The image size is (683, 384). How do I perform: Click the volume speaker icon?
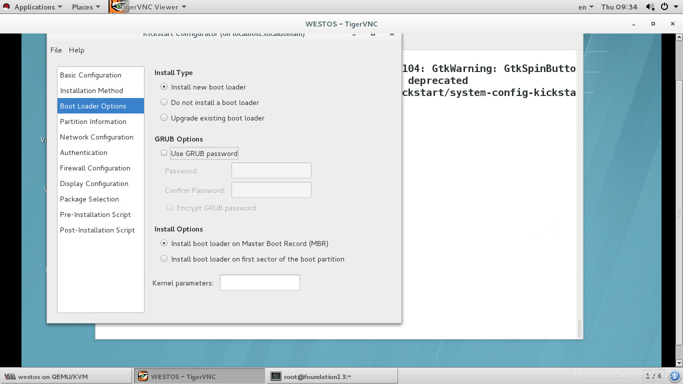pos(650,7)
